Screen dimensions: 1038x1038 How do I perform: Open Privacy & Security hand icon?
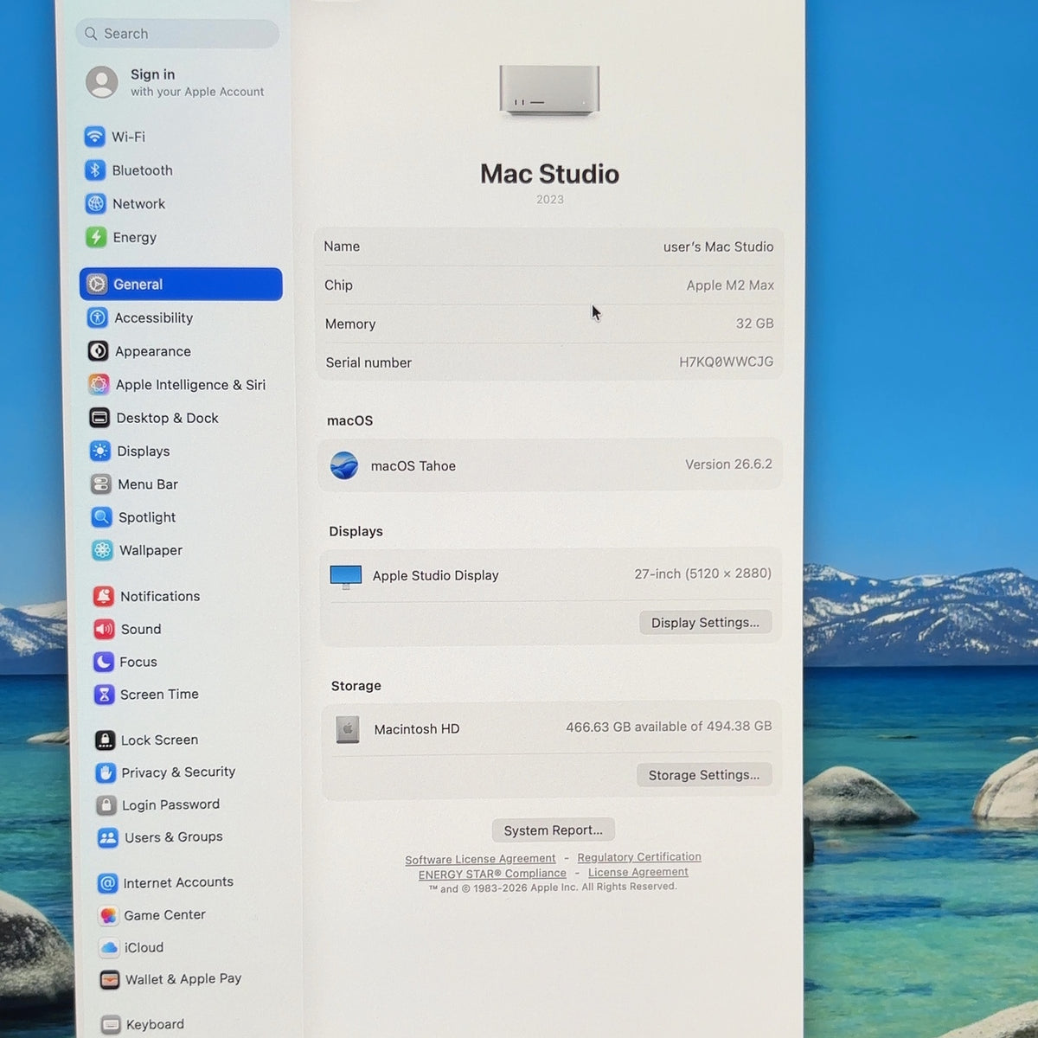coord(106,772)
